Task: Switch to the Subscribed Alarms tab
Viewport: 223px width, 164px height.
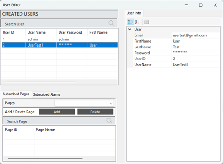Action: (x=46, y=94)
